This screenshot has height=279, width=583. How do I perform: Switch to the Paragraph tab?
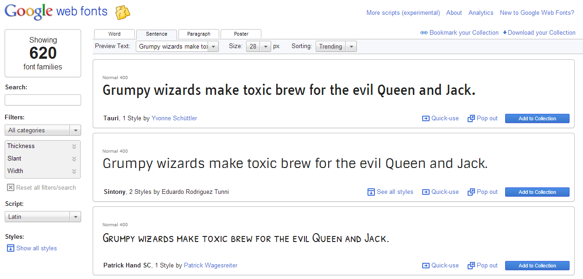tap(199, 34)
